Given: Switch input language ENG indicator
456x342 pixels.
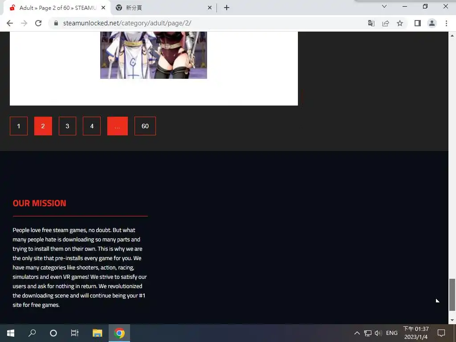Looking at the screenshot, I should 392,333.
